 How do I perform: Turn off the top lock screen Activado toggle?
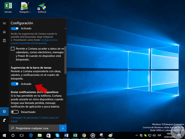click(15, 28)
